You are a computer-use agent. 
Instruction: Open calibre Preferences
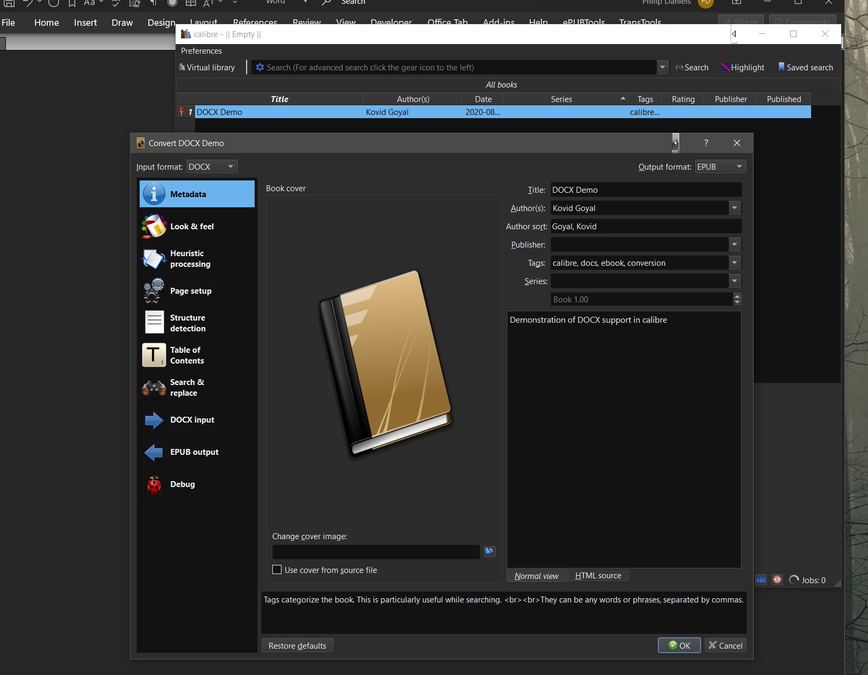(x=201, y=50)
